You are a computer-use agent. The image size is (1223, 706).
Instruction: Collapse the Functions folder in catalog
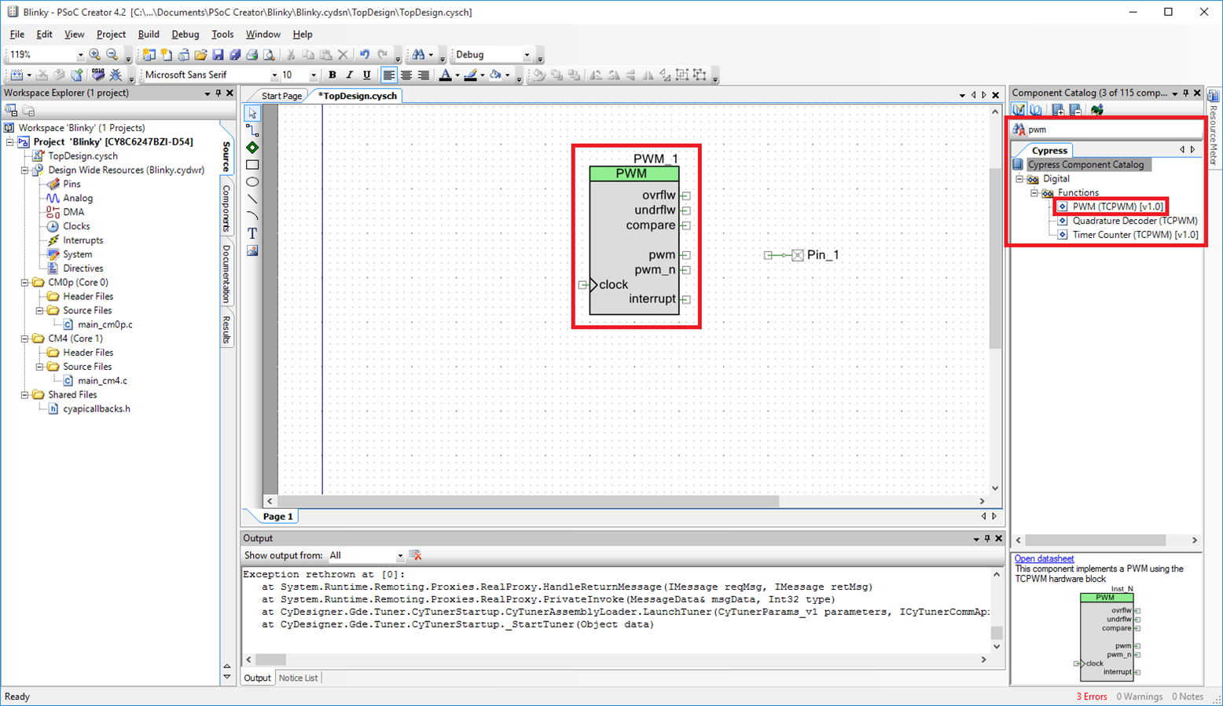pos(1034,193)
